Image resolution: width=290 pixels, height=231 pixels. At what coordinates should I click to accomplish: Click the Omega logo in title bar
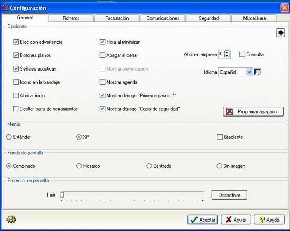coord(5,8)
